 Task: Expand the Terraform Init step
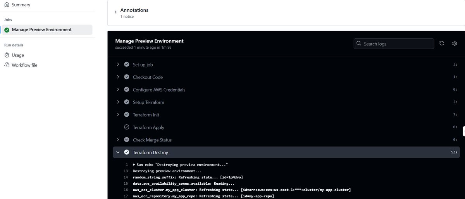point(118,115)
